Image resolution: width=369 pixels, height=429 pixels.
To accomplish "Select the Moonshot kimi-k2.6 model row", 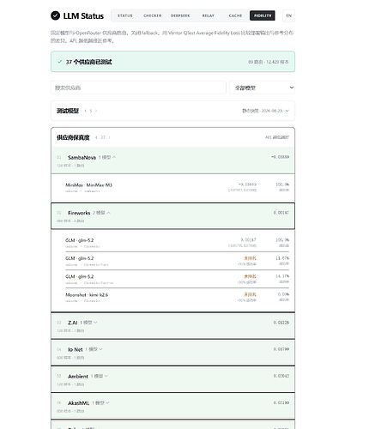I will pos(177,297).
